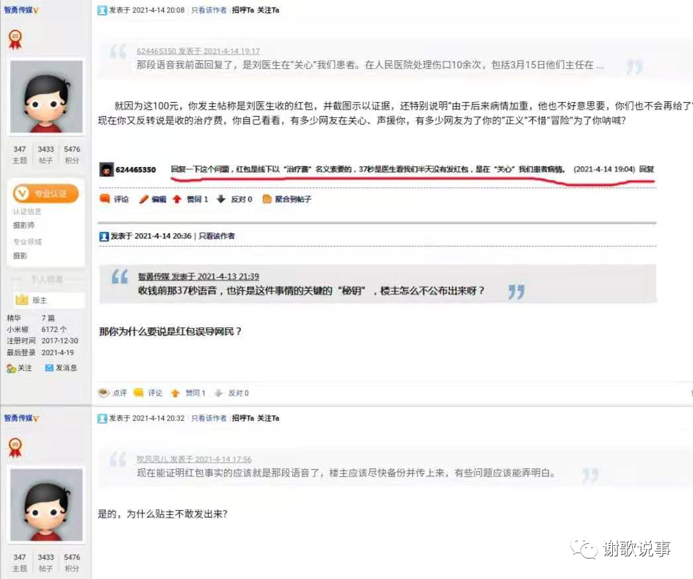Image resolution: width=693 pixels, height=579 pixels.
Task: Click the orange 专业认证 badge button
Action: pyautogui.click(x=46, y=193)
